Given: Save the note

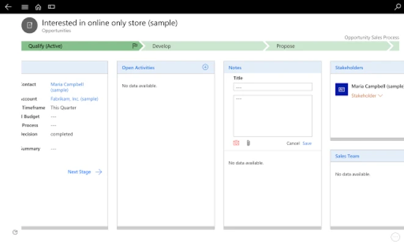Looking at the screenshot, I should point(307,143).
